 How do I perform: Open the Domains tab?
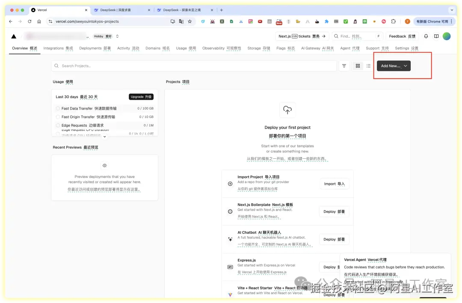(157, 48)
